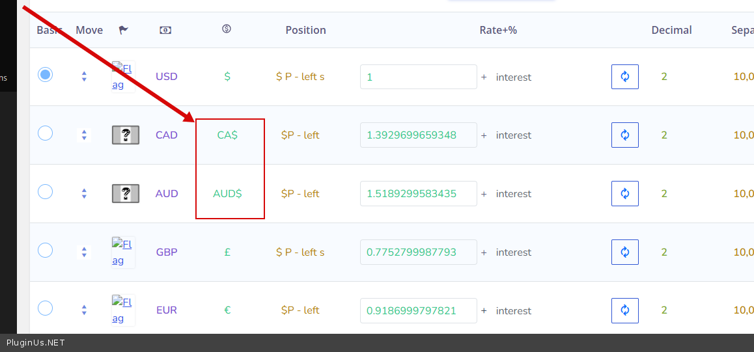754x352 pixels.
Task: Select the EUR basic currency radio
Action: pyautogui.click(x=45, y=308)
